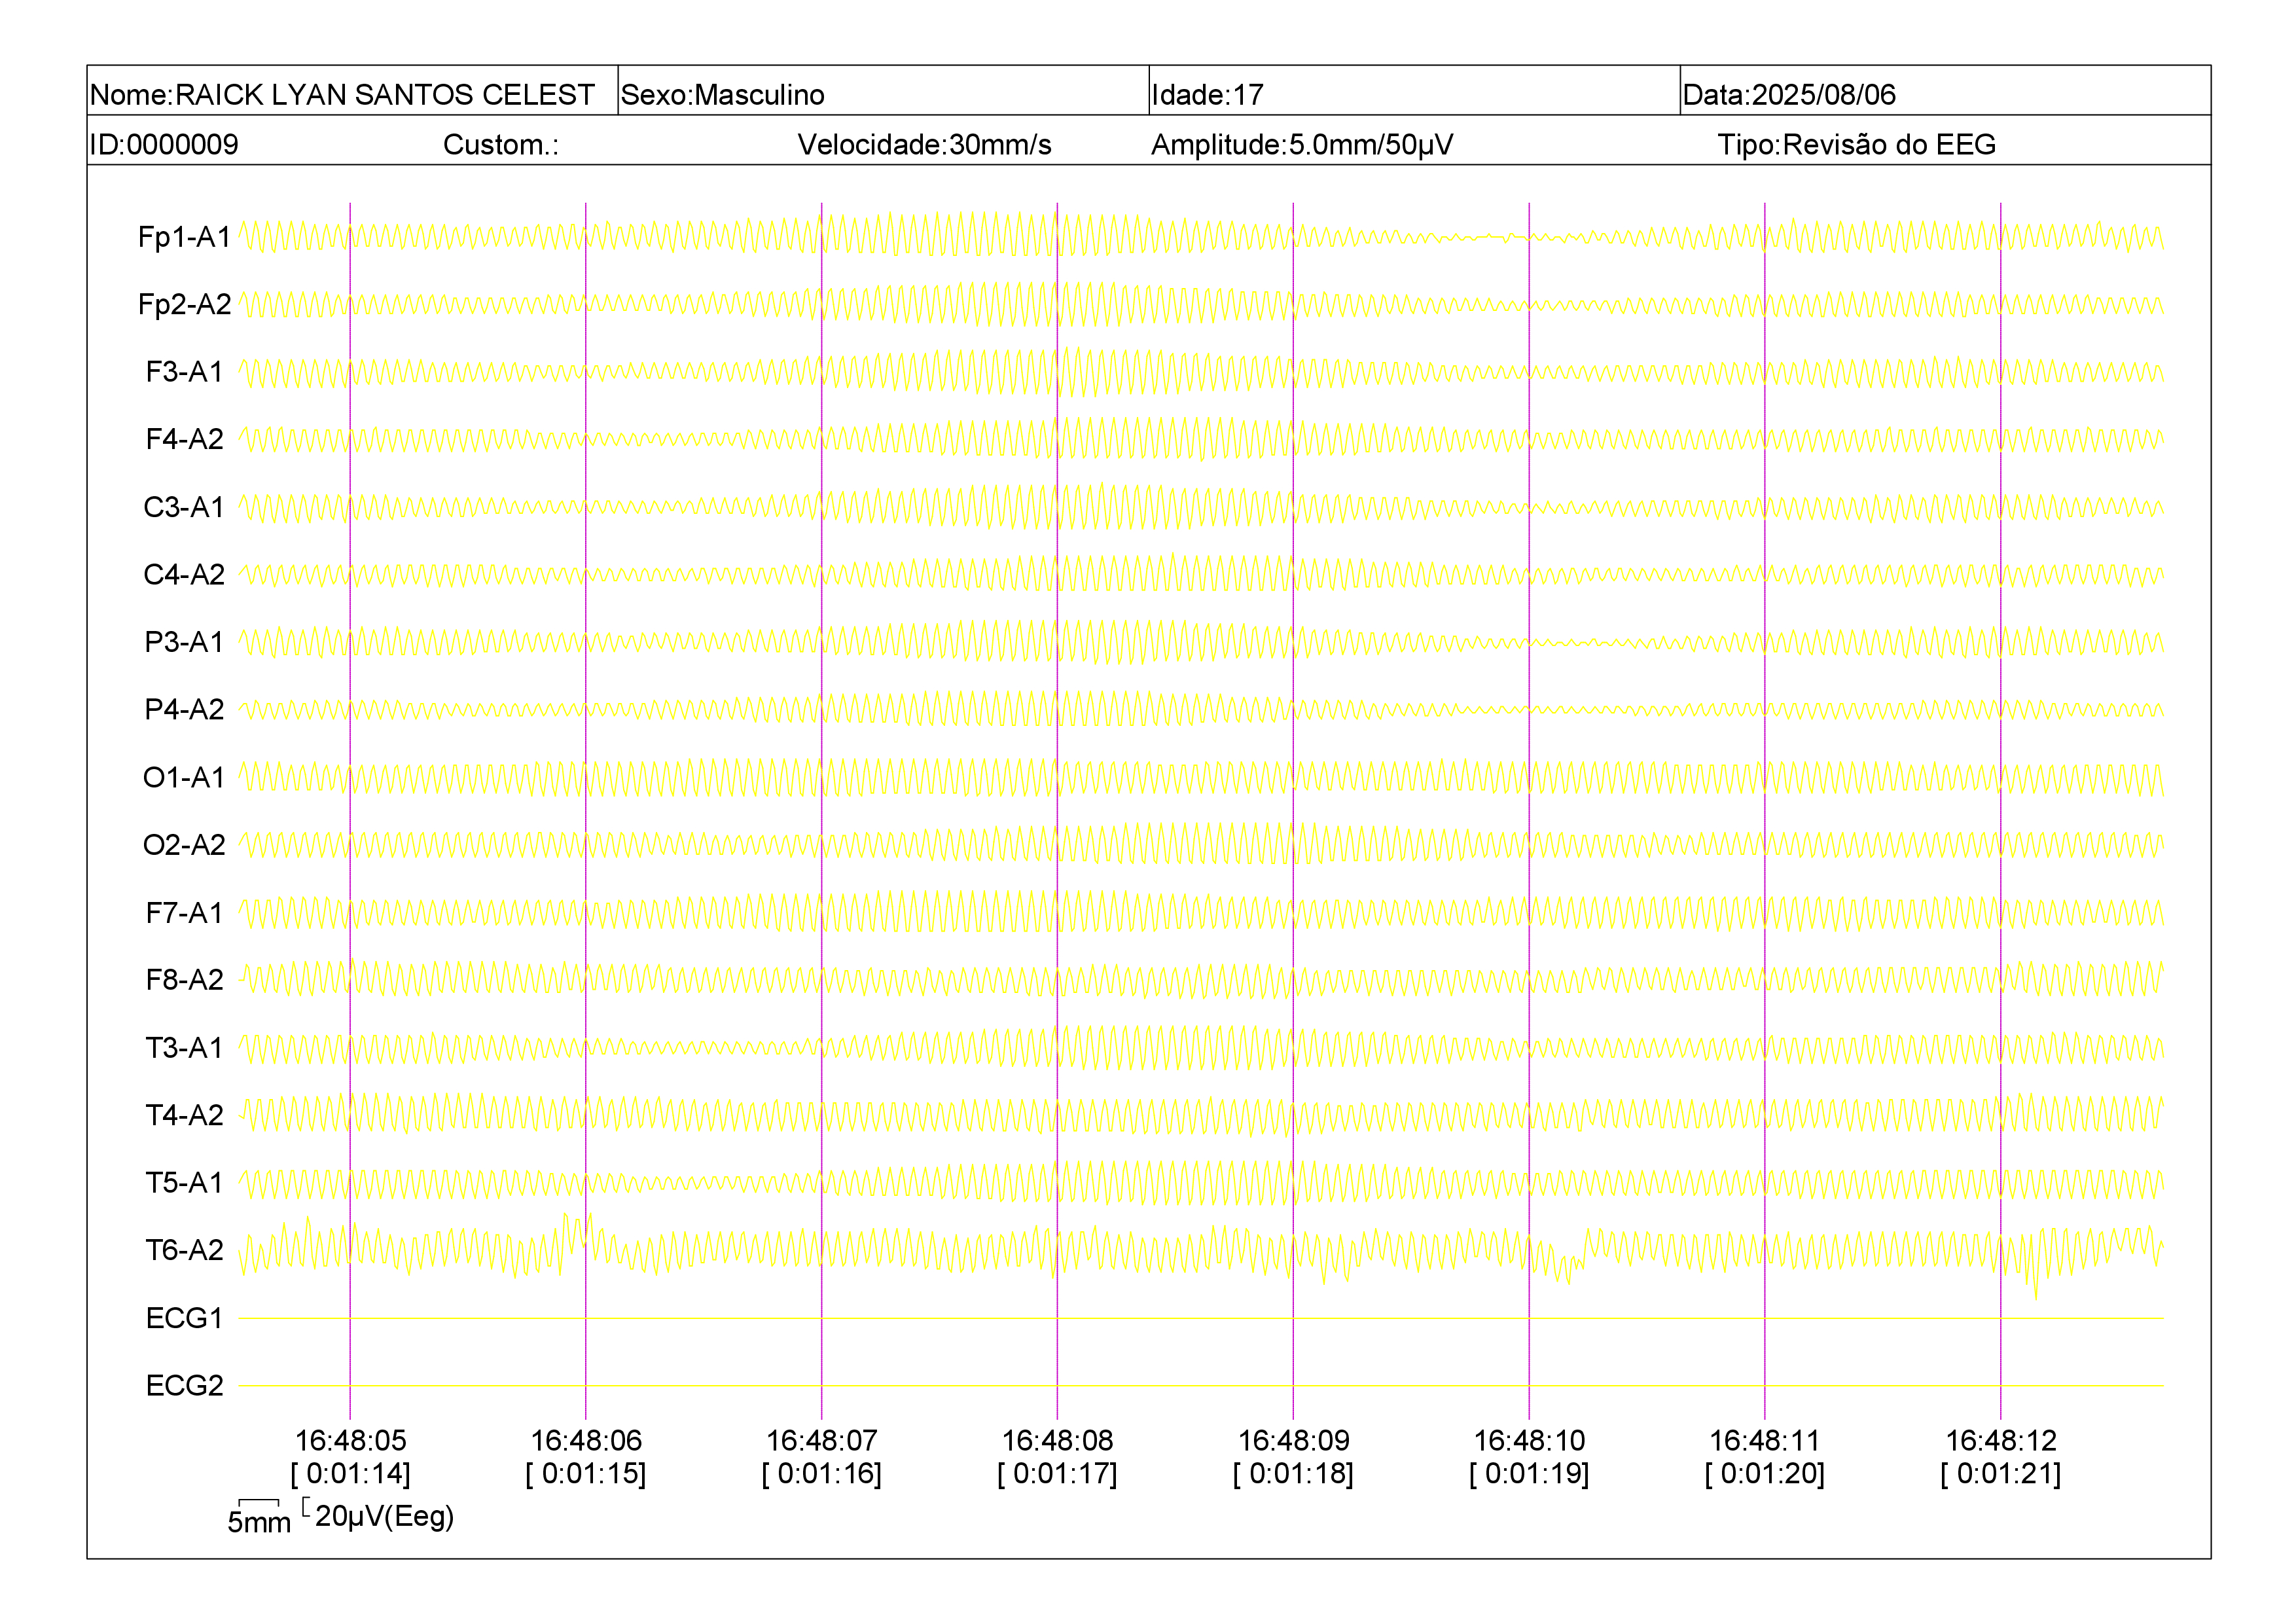Select the elapsed time [ 0:01:19]

pyautogui.click(x=1529, y=1473)
